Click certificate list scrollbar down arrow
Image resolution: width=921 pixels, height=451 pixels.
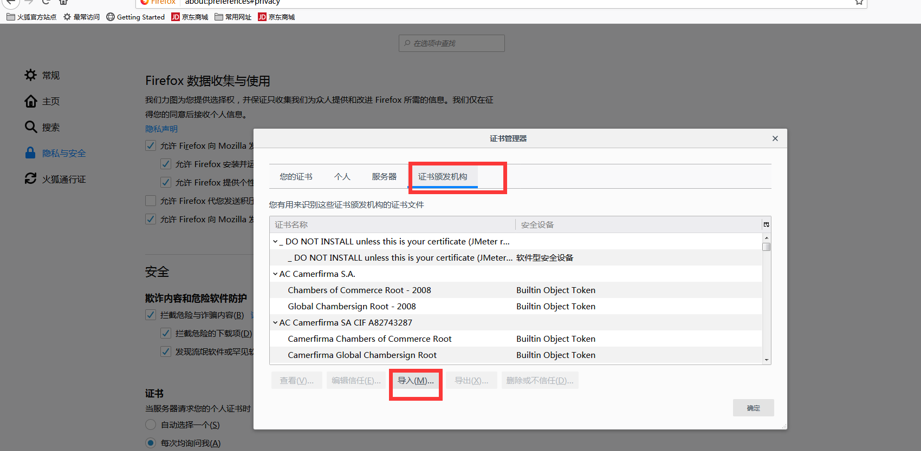[767, 360]
